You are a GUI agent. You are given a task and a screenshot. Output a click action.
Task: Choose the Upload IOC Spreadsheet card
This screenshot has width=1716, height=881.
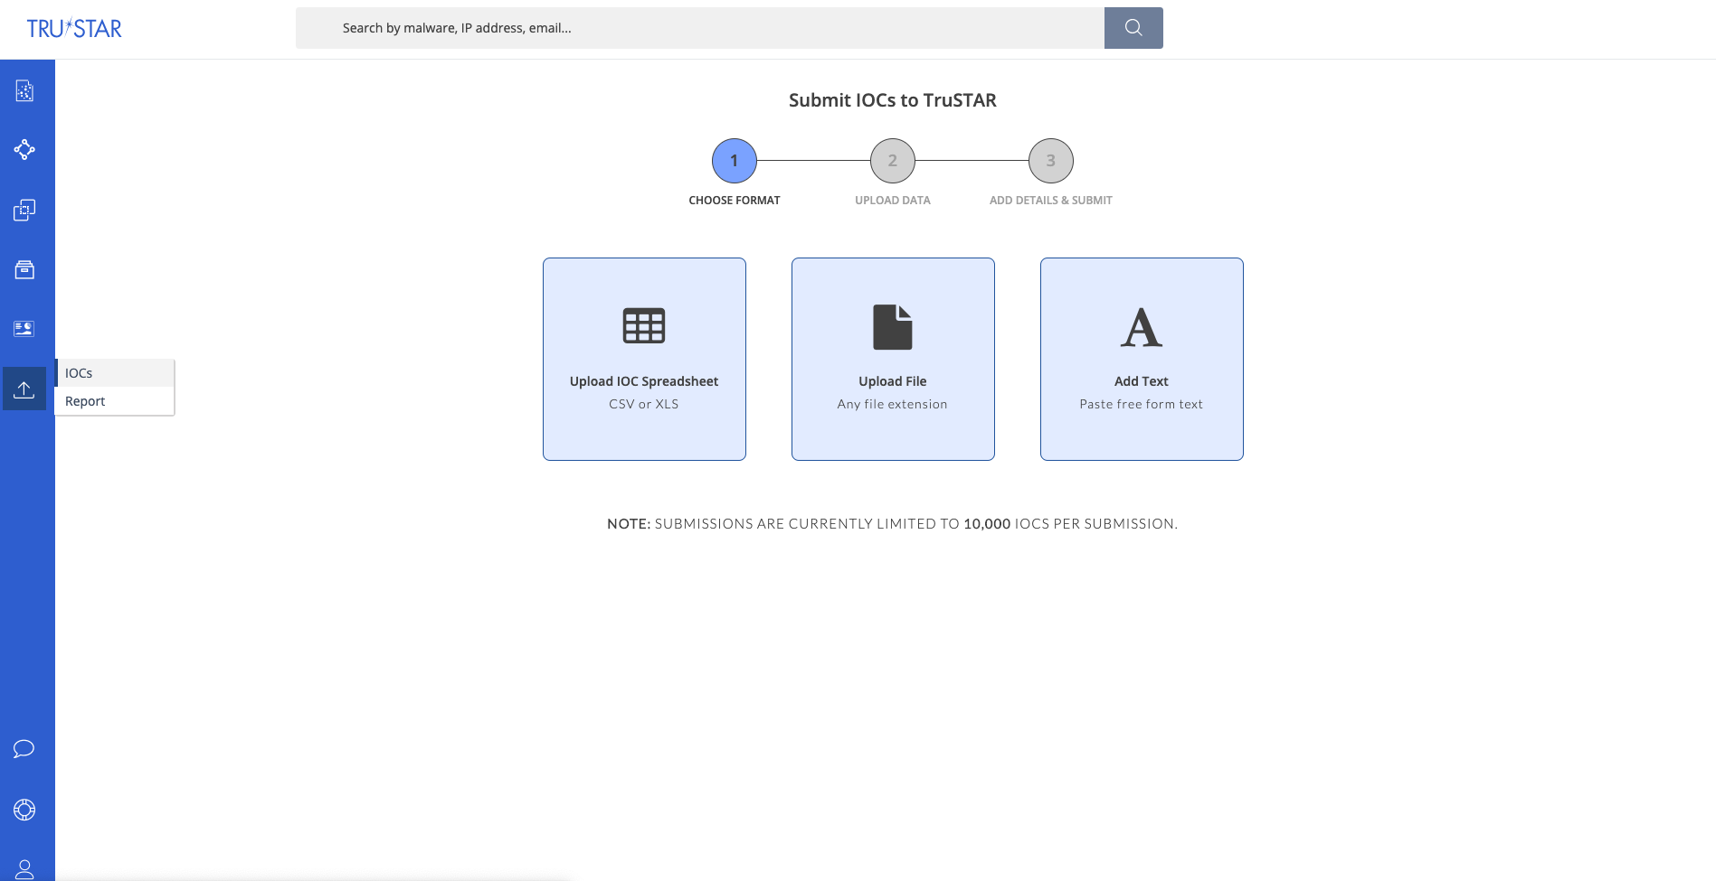[644, 360]
